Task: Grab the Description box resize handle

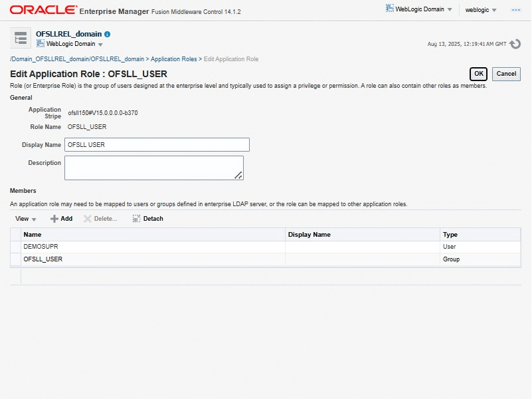Action: coord(238,176)
